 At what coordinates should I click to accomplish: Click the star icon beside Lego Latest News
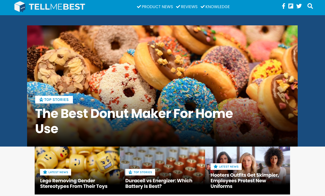point(45,172)
